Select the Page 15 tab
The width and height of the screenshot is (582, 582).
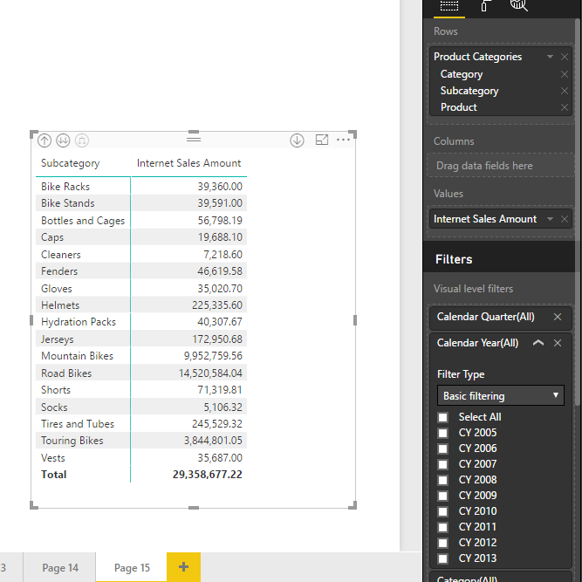coord(132,567)
